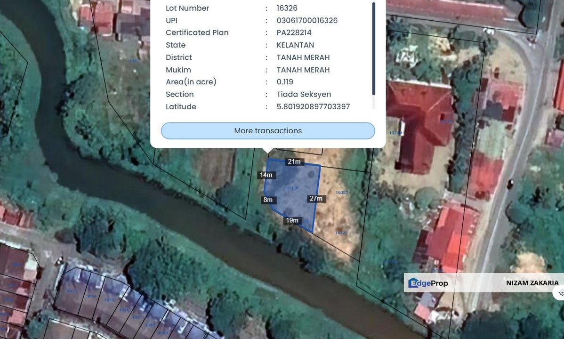
Task: Click the 8m edge measurement label
Action: coord(268,200)
